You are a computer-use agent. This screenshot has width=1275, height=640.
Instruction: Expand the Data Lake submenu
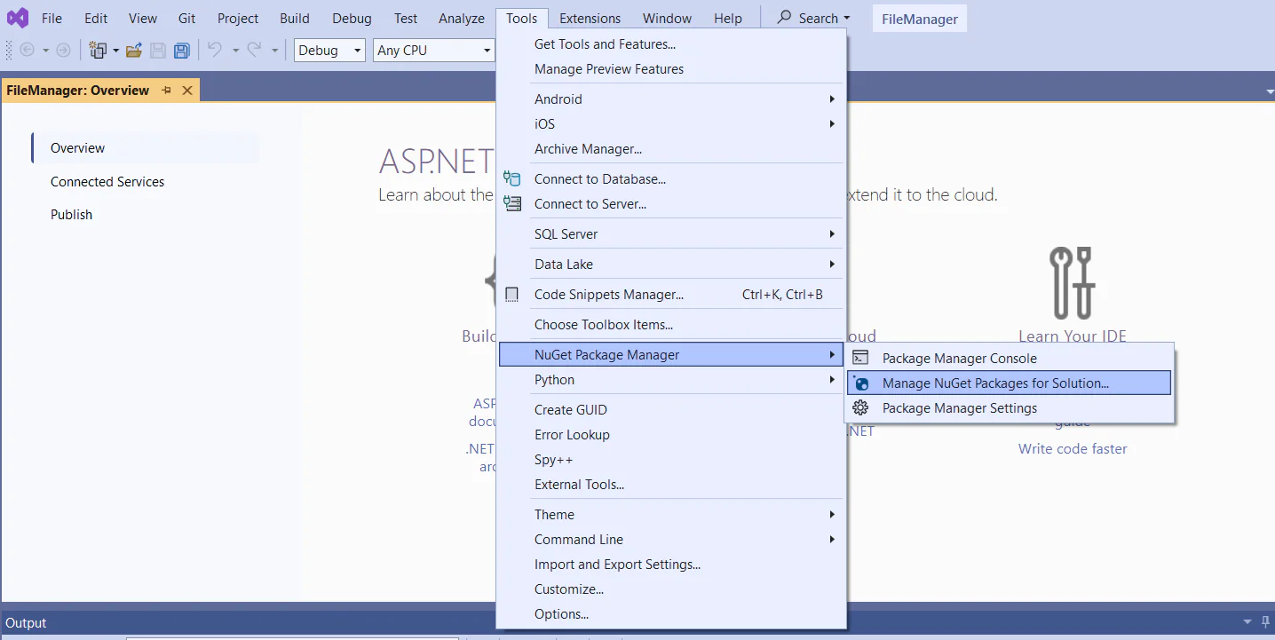coord(832,265)
